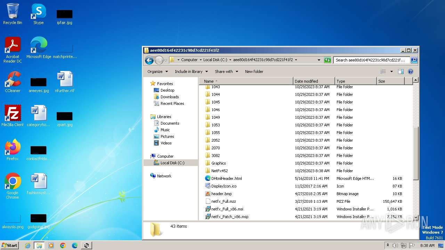Select the ipfair.jpg desktop file
Screen dimensions: 445x250
65,17
